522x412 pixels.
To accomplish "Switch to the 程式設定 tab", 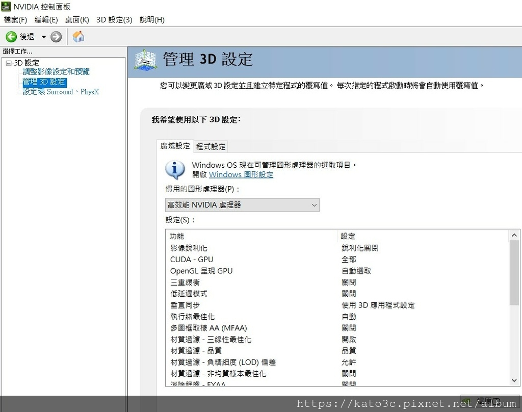I will pos(211,146).
